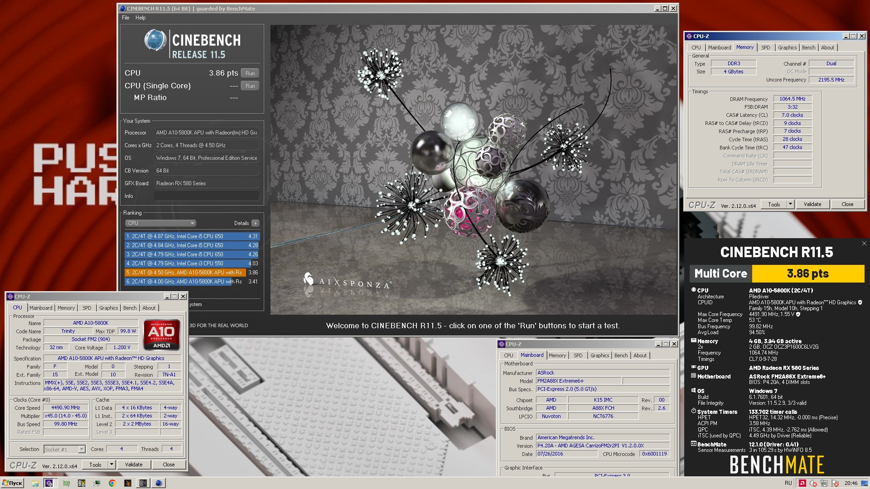Open the Windows Start (Пуск) button
870x489 pixels.
12,483
